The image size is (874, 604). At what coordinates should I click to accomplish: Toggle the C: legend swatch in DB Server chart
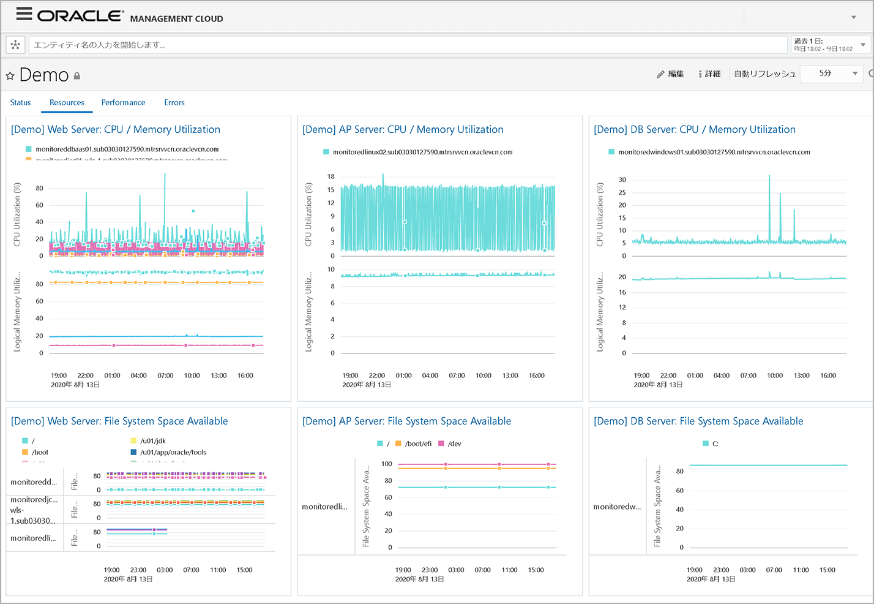(706, 444)
